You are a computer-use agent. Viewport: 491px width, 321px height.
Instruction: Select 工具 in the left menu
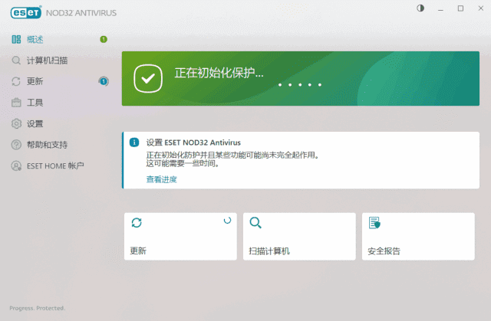click(x=35, y=103)
